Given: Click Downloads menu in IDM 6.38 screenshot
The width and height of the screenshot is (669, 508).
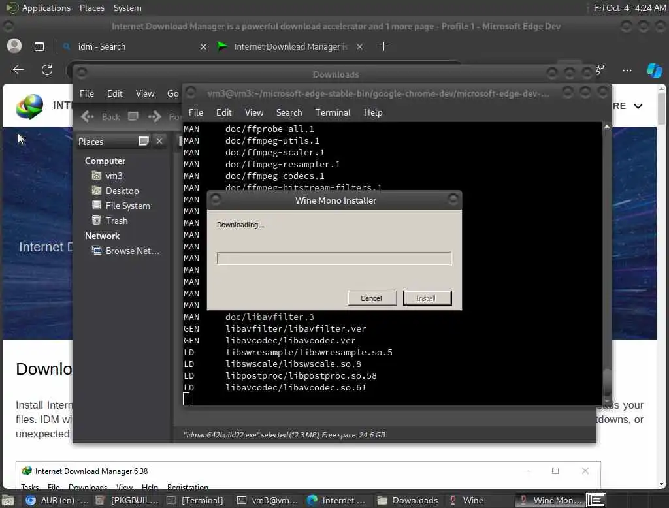Looking at the screenshot, I should click(88, 486).
